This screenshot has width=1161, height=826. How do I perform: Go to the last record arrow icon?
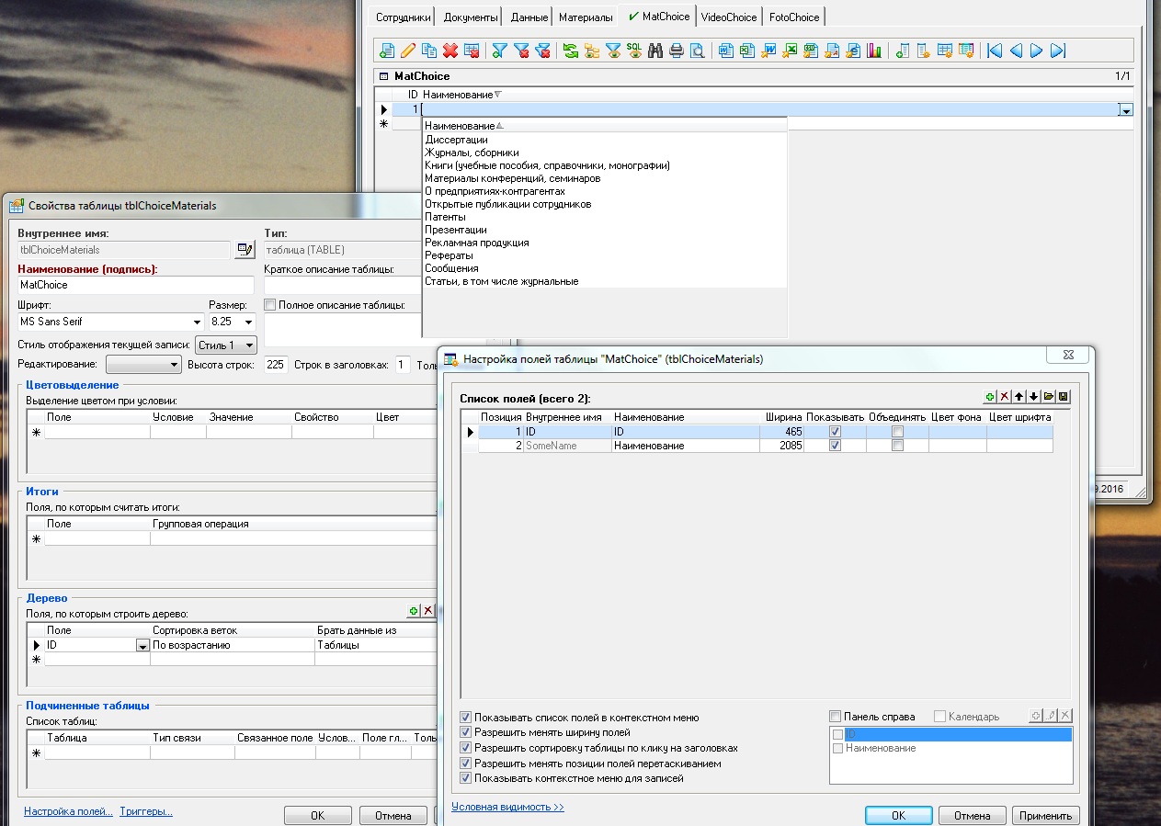tap(1058, 51)
